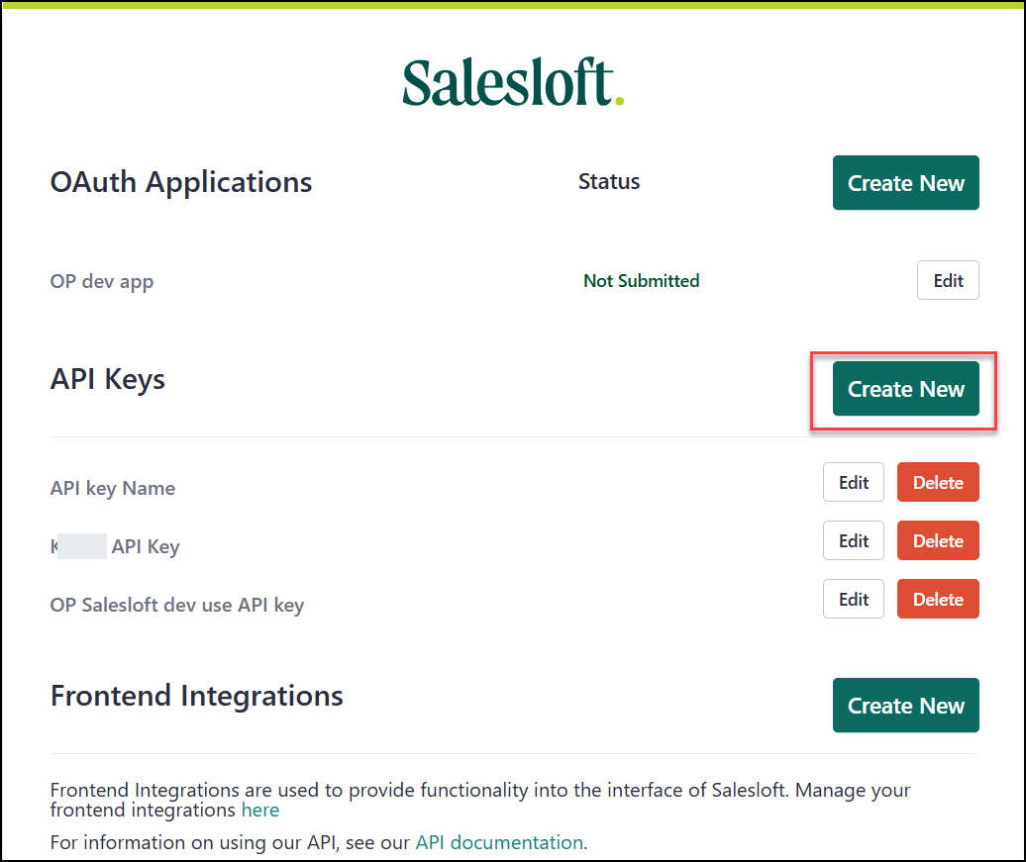Click the Salesloft logo
This screenshot has height=862, width=1026.
coord(513,82)
